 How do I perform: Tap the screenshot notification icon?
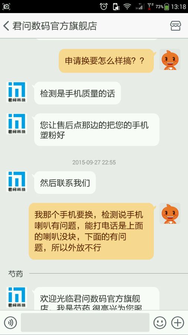point(6,7)
